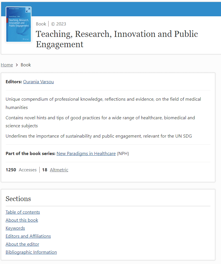Open editor Ourania Varsou's profile link
The width and height of the screenshot is (221, 264).
coord(38,82)
